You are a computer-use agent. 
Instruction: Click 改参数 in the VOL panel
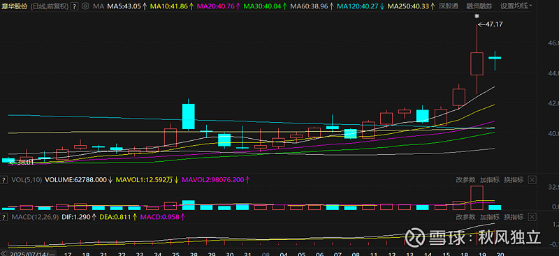[x=466, y=180]
